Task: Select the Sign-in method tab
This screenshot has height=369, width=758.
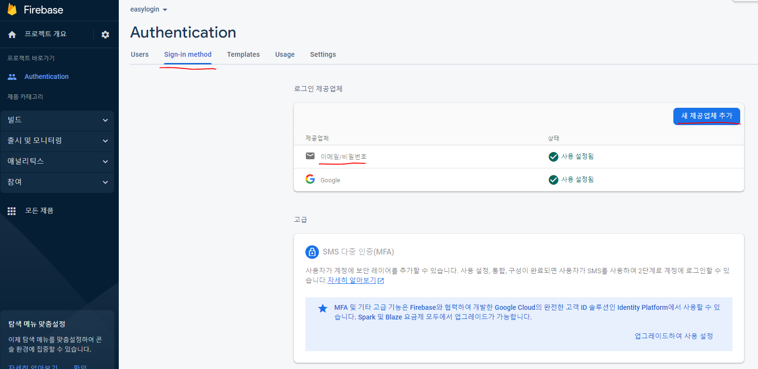Action: click(188, 54)
